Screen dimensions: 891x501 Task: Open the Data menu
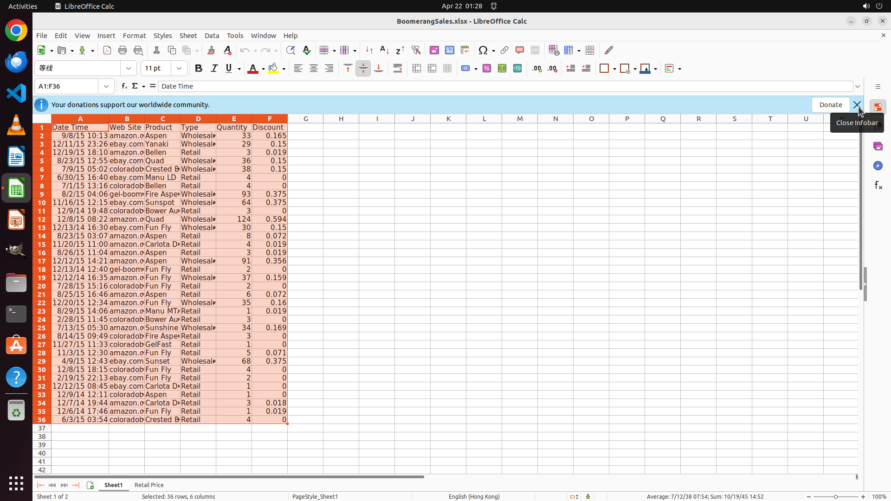212,36
